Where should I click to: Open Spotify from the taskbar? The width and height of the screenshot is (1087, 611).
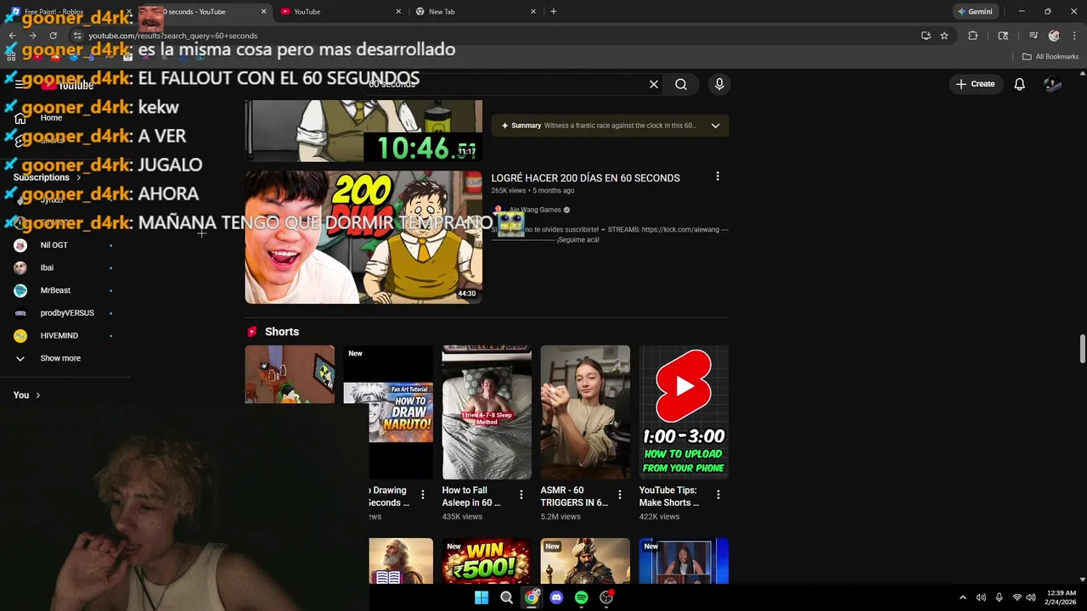click(x=581, y=597)
